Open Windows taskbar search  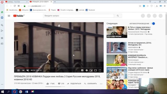[x=8, y=92]
